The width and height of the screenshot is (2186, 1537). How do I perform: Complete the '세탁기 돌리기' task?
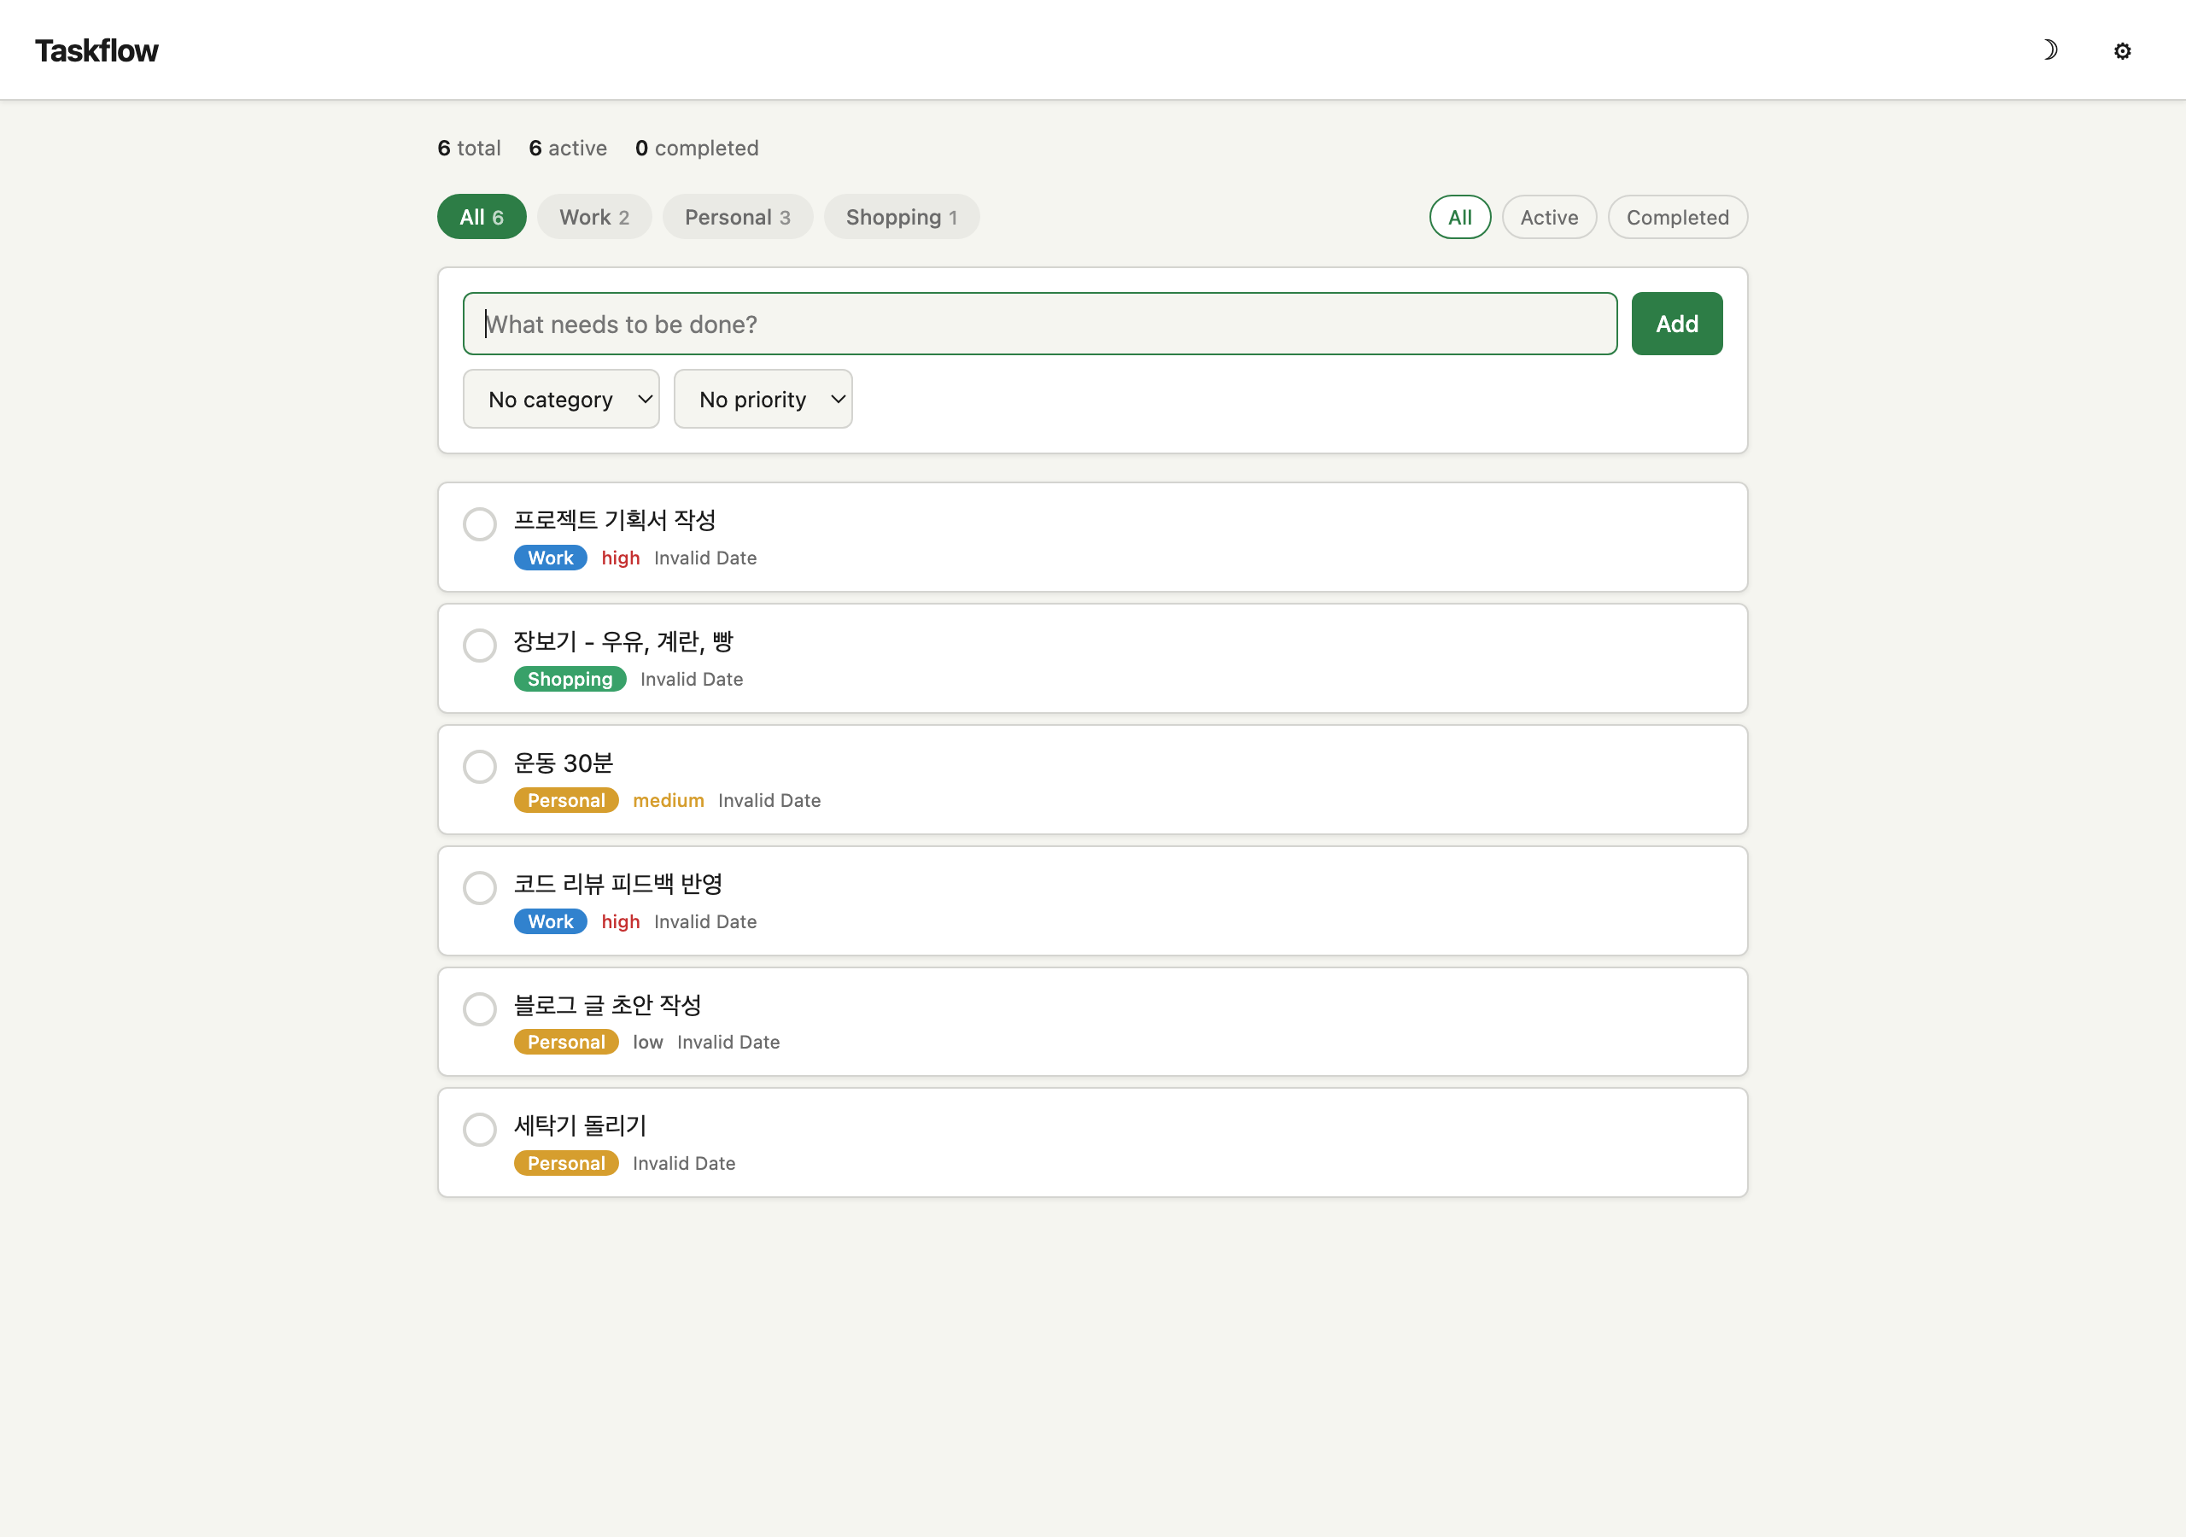pyautogui.click(x=480, y=1130)
